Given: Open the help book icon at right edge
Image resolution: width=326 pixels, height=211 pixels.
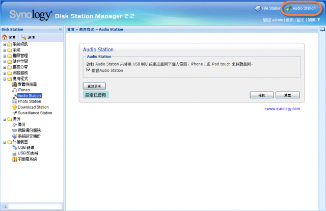Looking at the screenshot, I should (322, 29).
